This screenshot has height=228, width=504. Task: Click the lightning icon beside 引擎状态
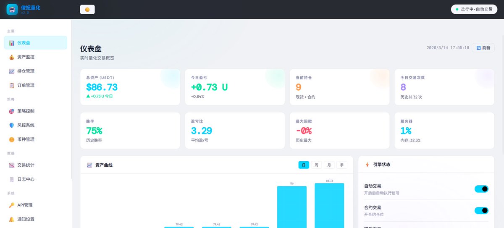367,165
